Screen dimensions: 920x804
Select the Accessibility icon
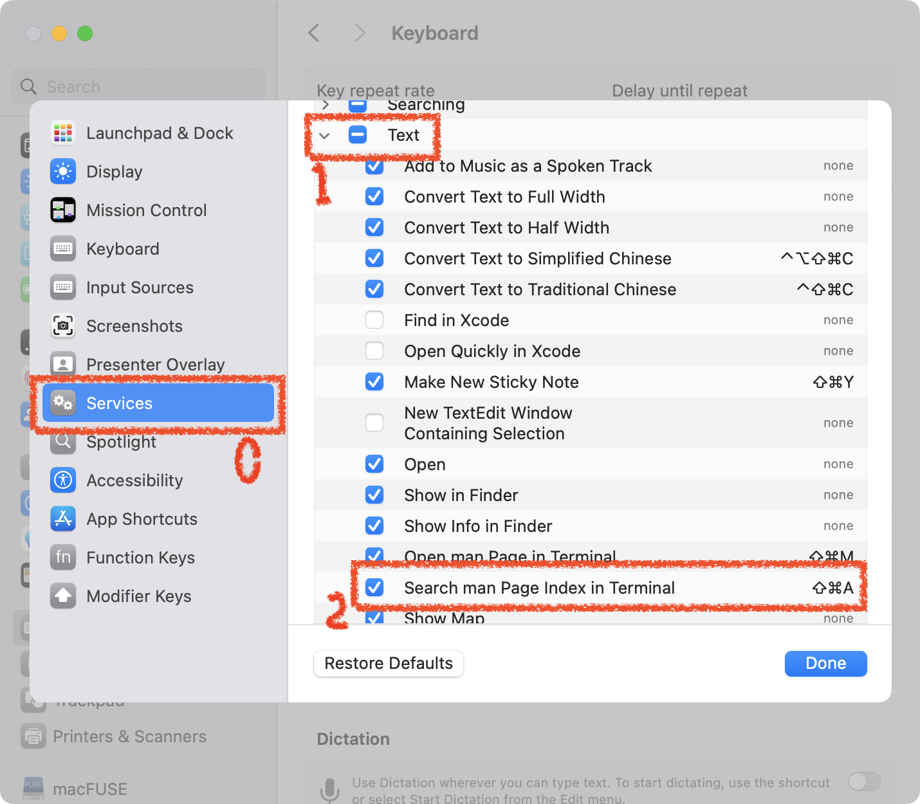tap(63, 480)
